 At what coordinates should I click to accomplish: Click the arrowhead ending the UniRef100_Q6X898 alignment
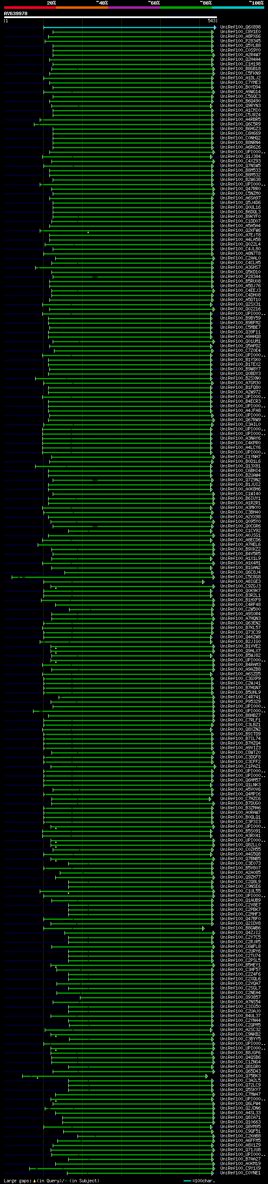(215, 28)
